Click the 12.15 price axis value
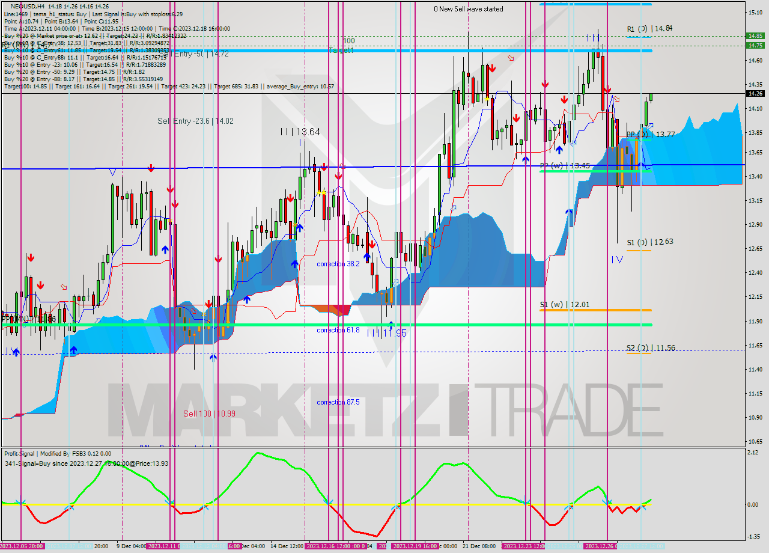Screen dimensions: 769x553 (755, 297)
